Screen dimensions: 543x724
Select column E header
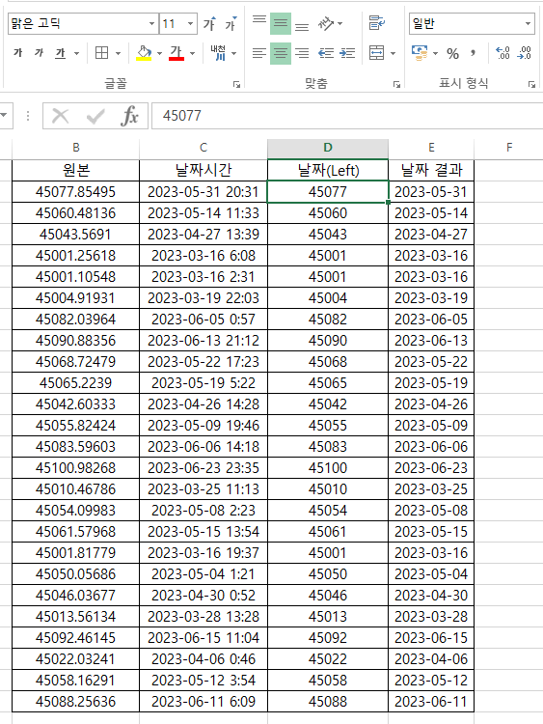[x=431, y=148]
